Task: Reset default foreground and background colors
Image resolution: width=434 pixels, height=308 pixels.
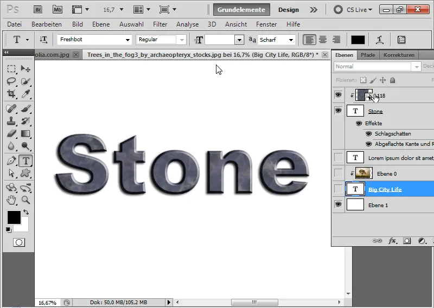Action: 9,230
